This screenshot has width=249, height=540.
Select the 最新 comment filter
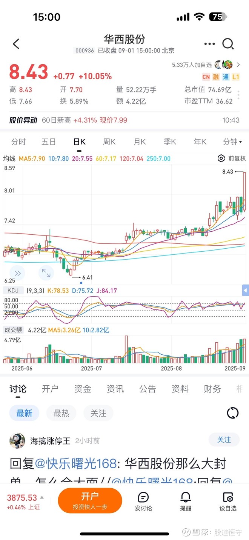(x=24, y=413)
